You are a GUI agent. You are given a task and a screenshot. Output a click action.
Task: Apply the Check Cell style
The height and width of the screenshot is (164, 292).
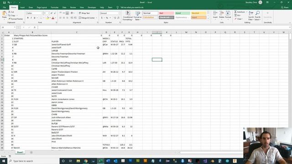(166, 17)
